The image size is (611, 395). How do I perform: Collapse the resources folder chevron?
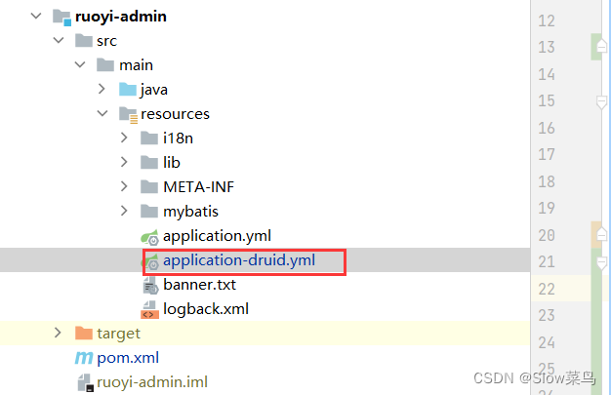102,113
